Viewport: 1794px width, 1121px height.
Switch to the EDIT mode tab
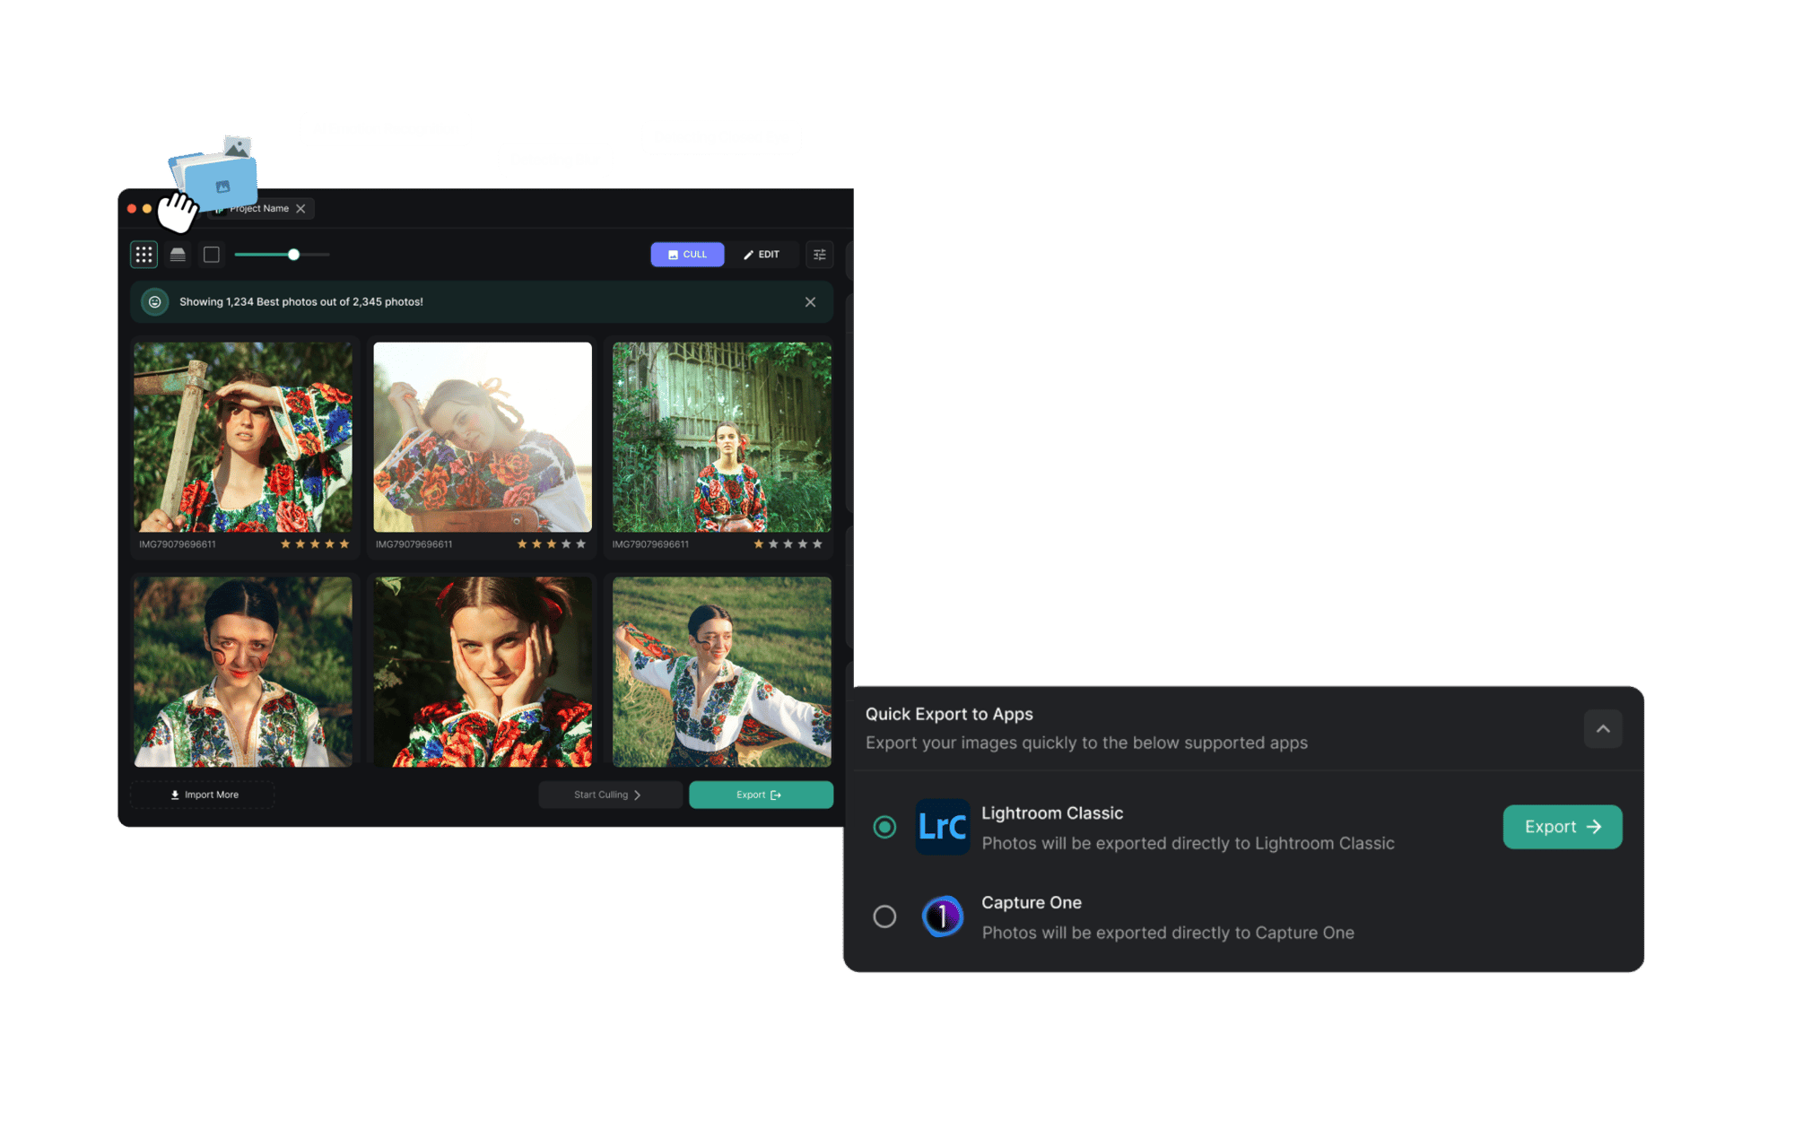762,255
